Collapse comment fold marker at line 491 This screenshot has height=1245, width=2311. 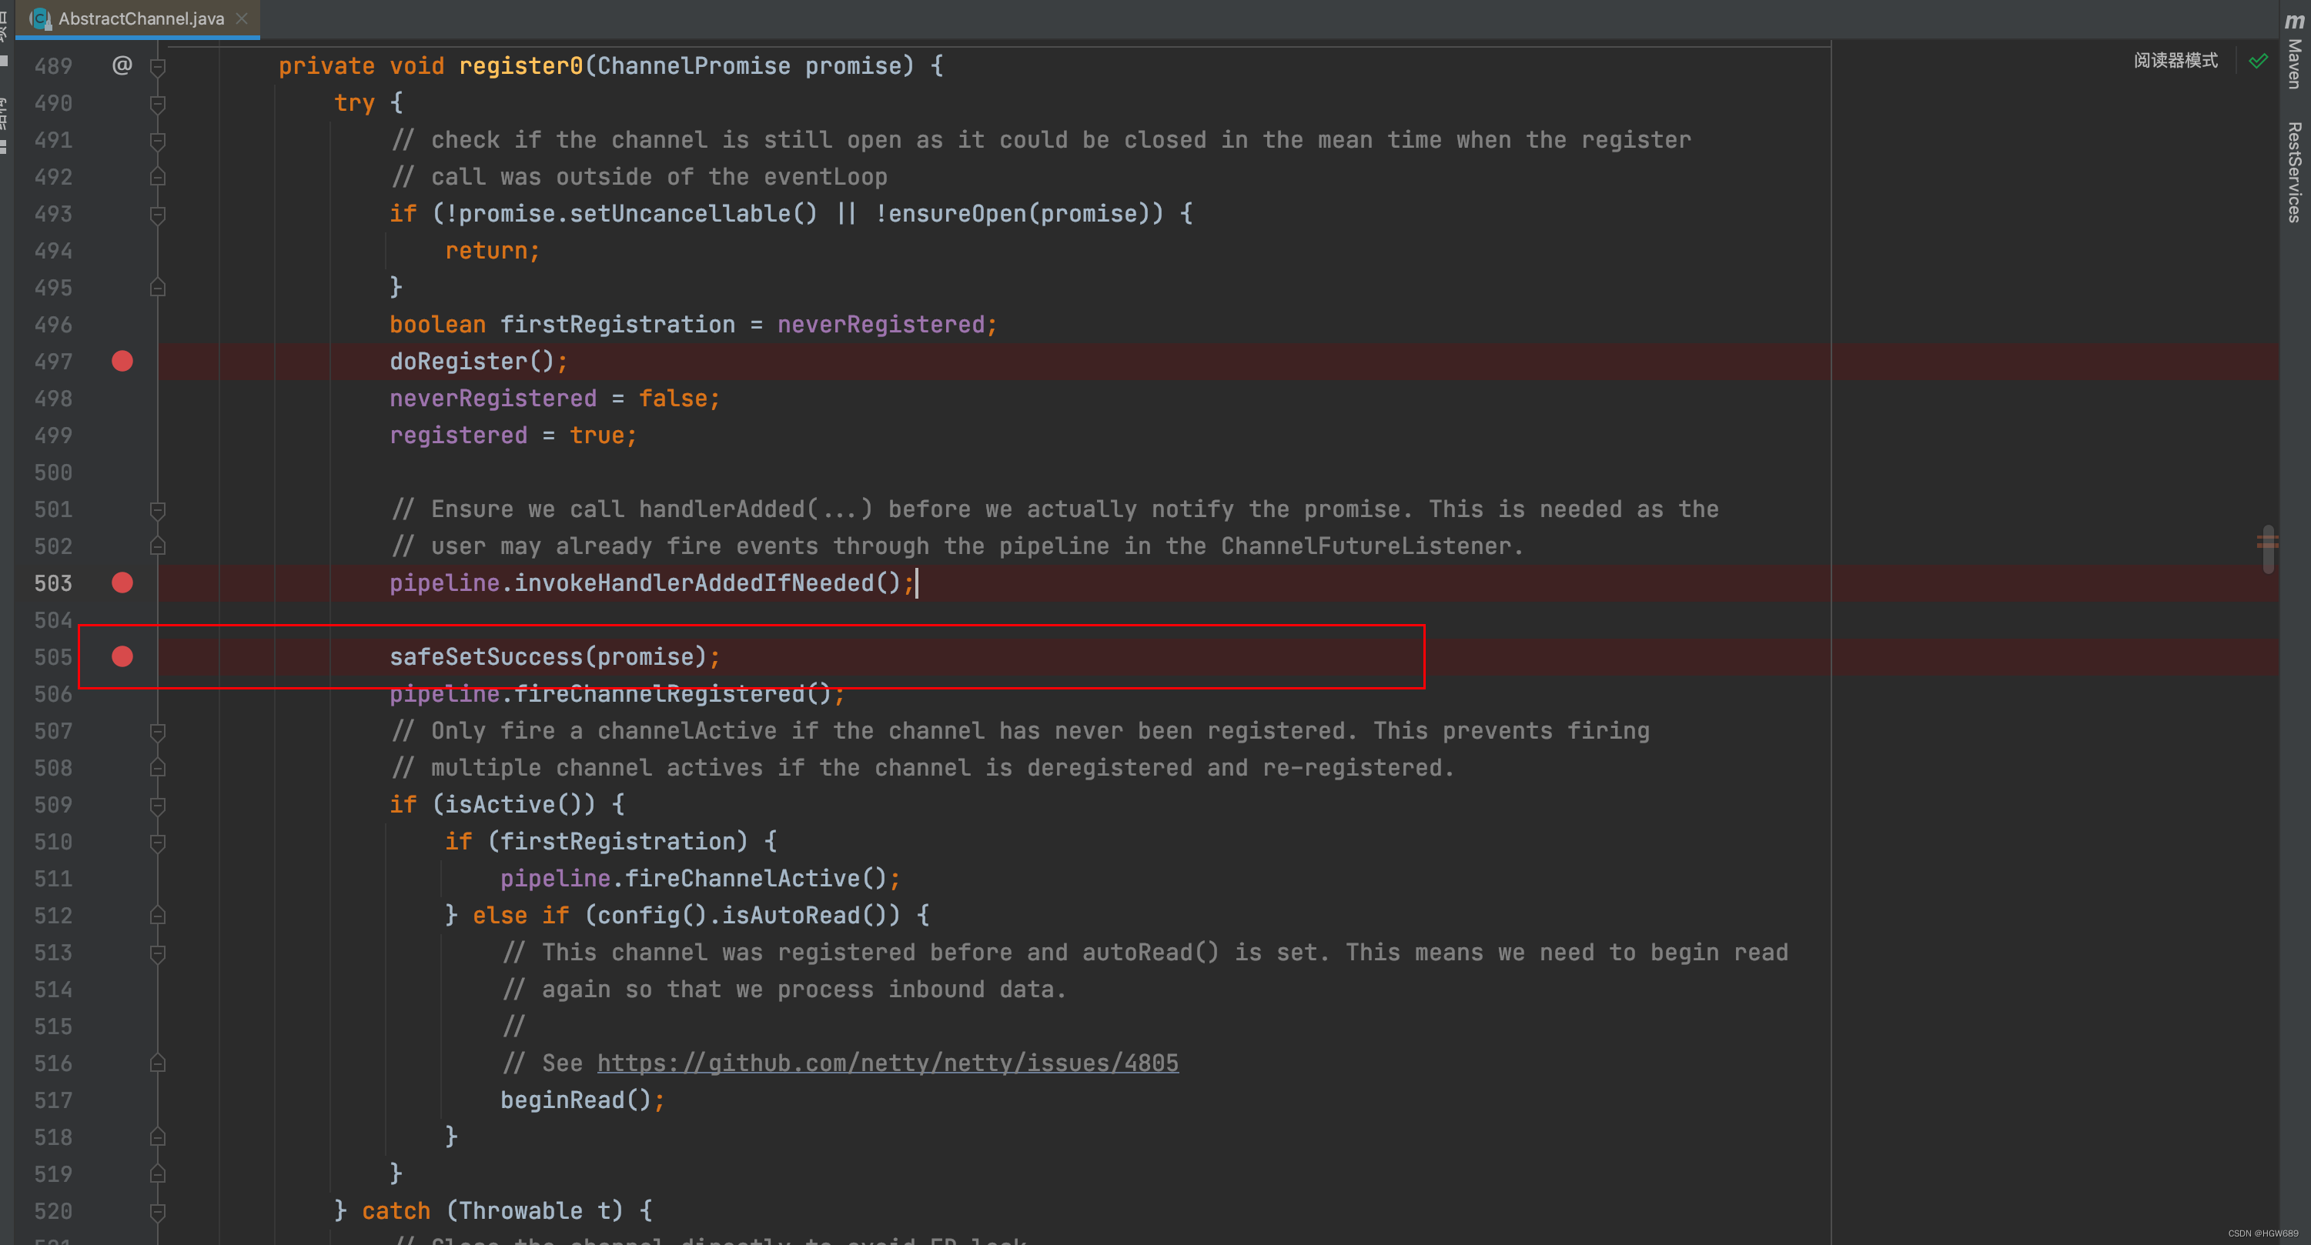coord(158,140)
